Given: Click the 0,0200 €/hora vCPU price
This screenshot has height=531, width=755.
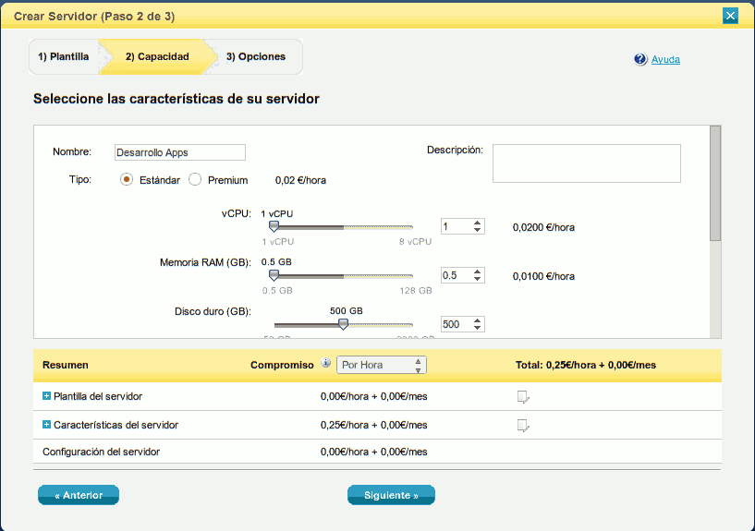Looking at the screenshot, I should (543, 227).
